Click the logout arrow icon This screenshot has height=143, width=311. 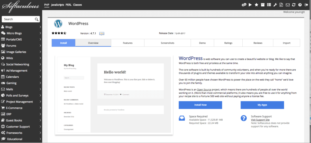306,5
